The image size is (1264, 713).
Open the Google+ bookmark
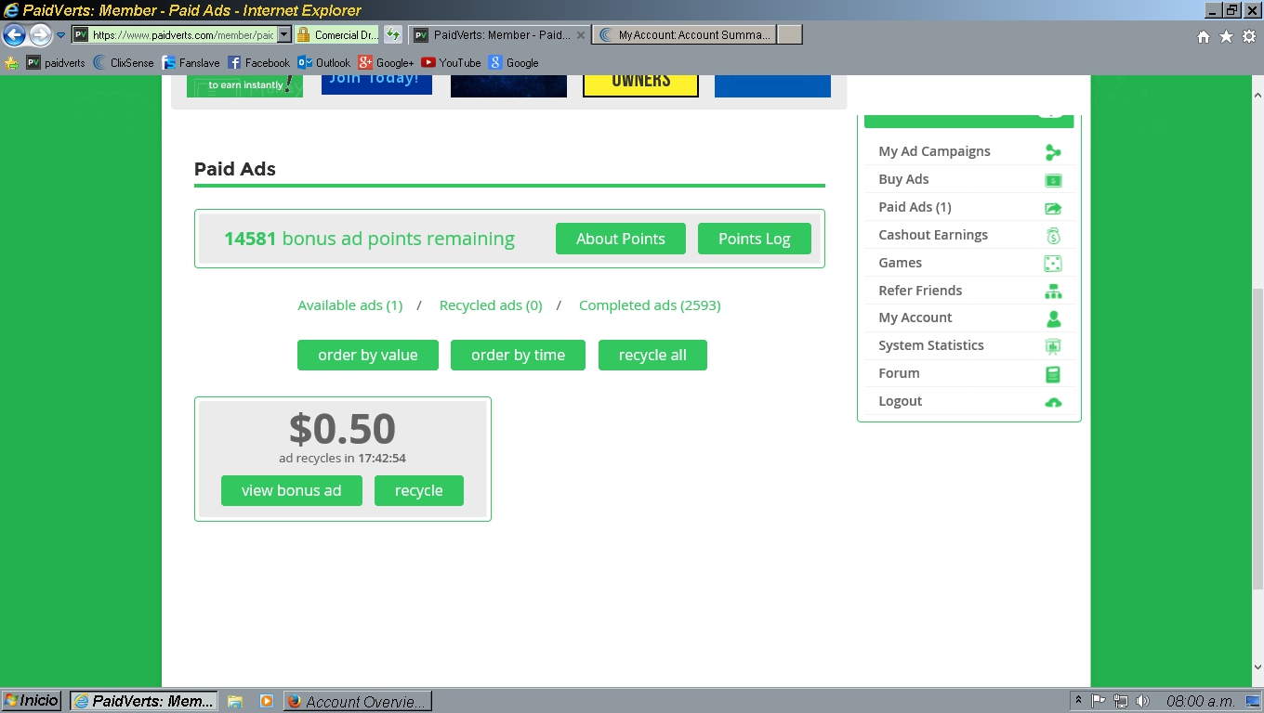pos(386,63)
